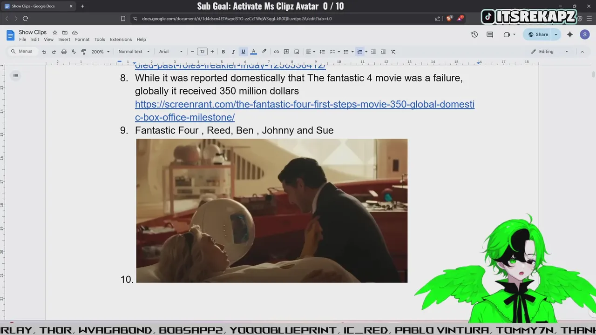Print the document

[x=64, y=52]
